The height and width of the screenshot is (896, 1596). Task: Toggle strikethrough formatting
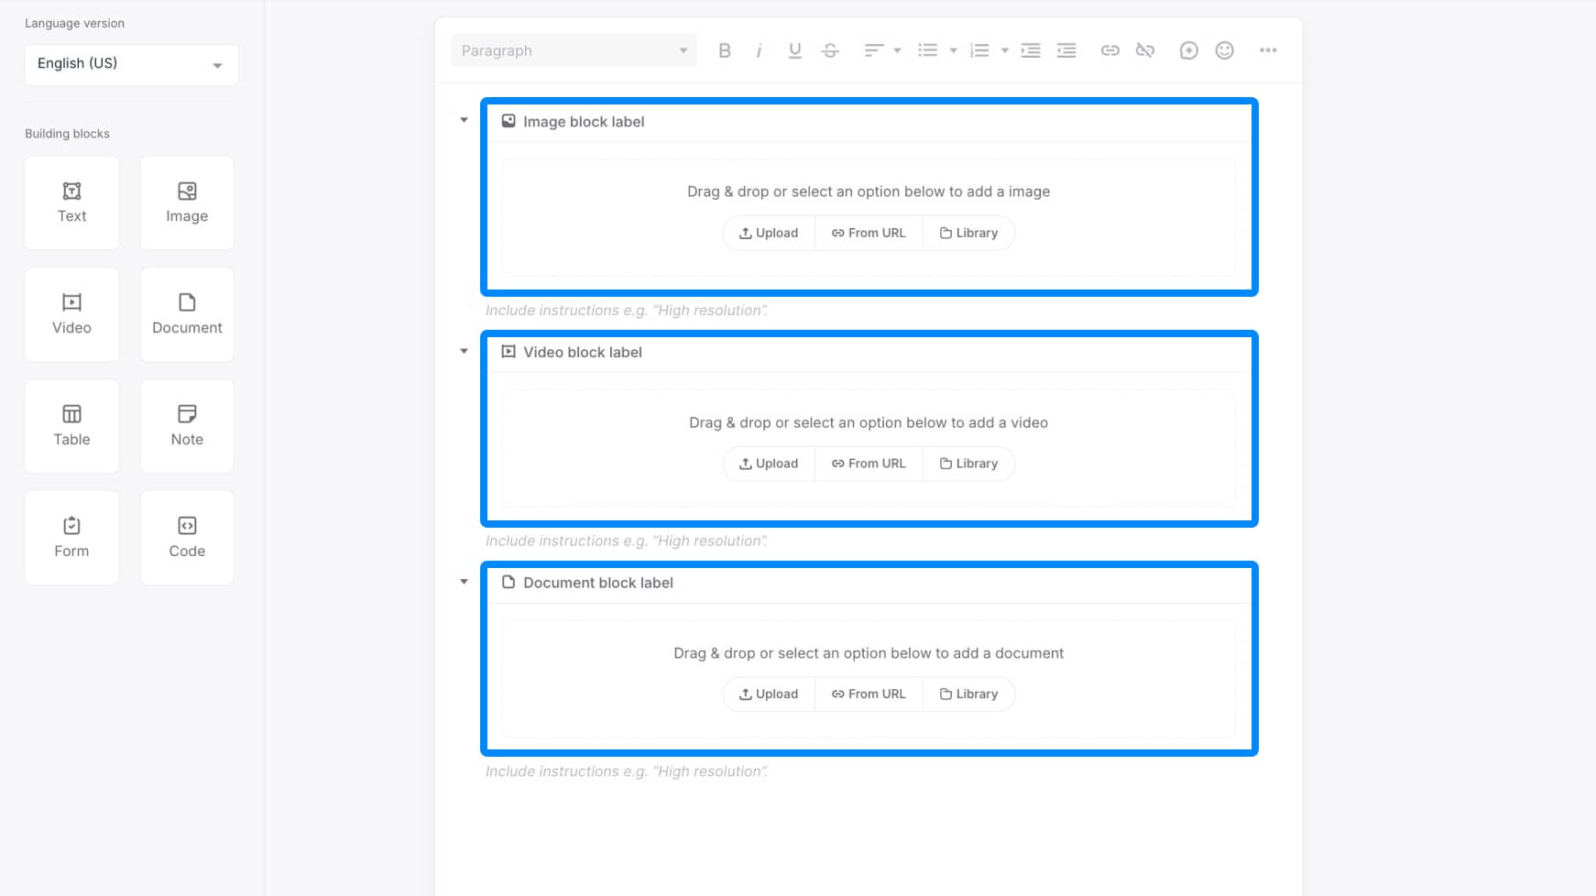coord(830,50)
